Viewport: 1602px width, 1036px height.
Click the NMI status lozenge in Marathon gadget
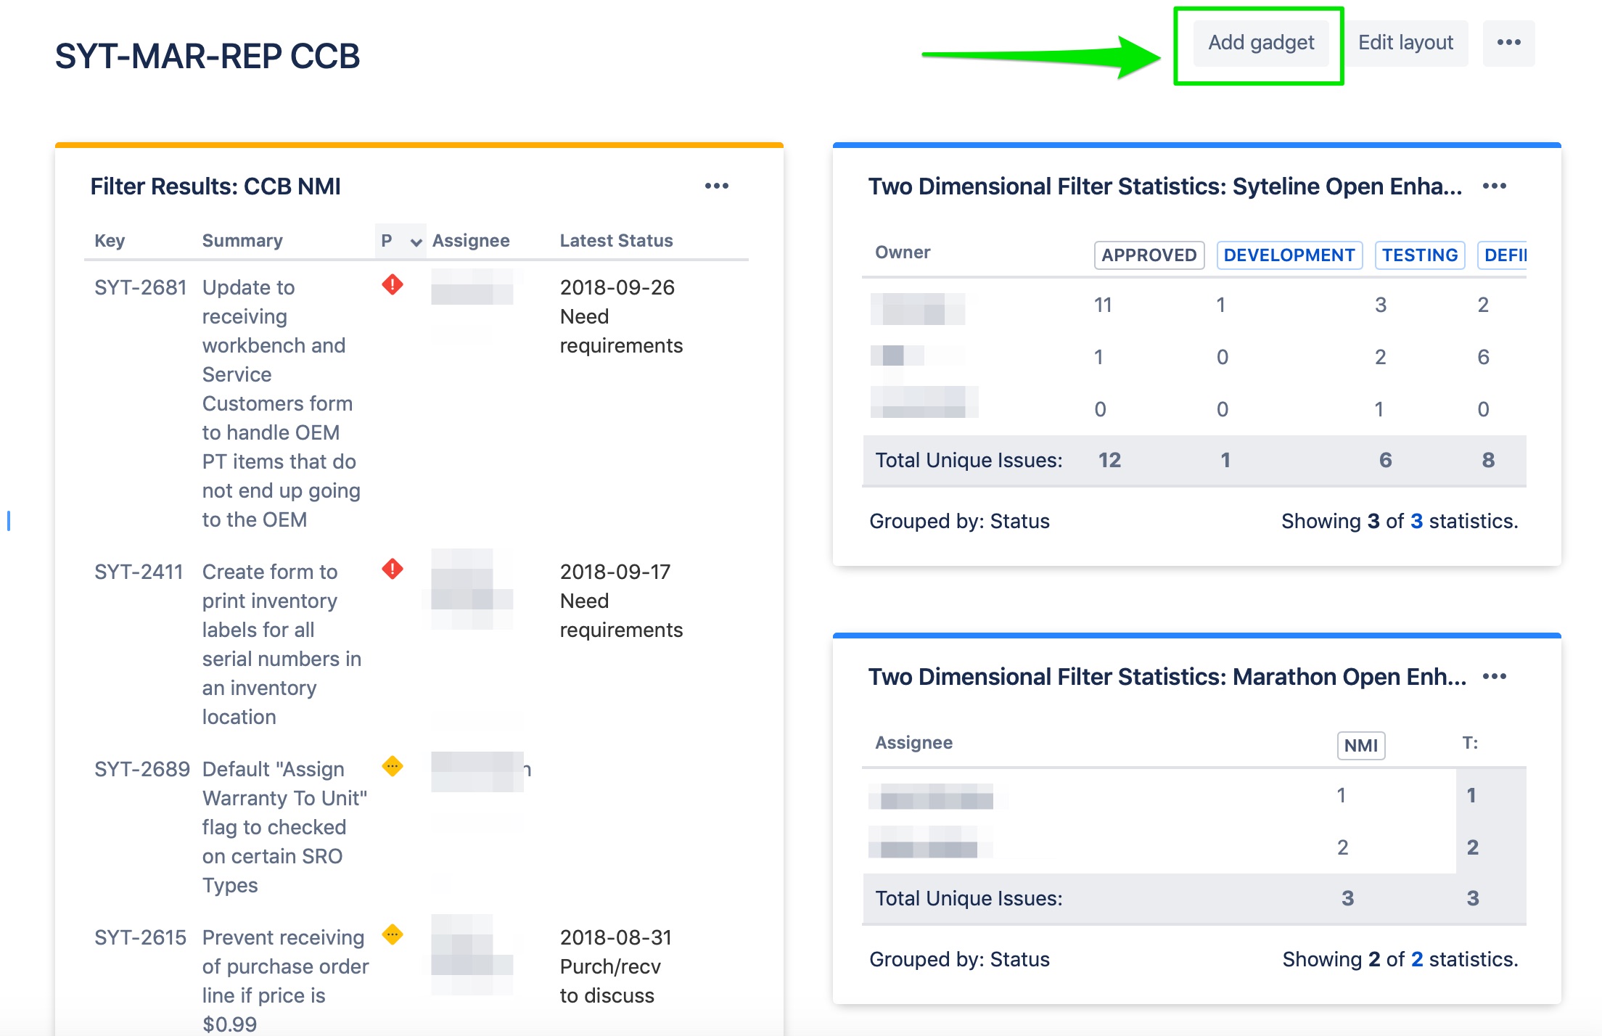pyautogui.click(x=1361, y=746)
